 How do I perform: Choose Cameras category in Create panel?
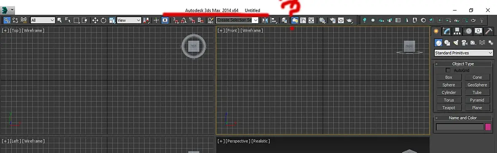(x=465, y=43)
